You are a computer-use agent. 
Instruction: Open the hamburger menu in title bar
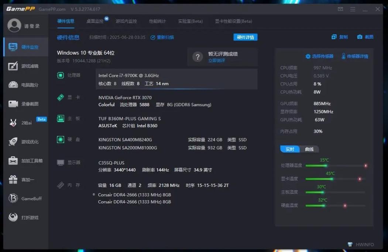click(x=353, y=9)
